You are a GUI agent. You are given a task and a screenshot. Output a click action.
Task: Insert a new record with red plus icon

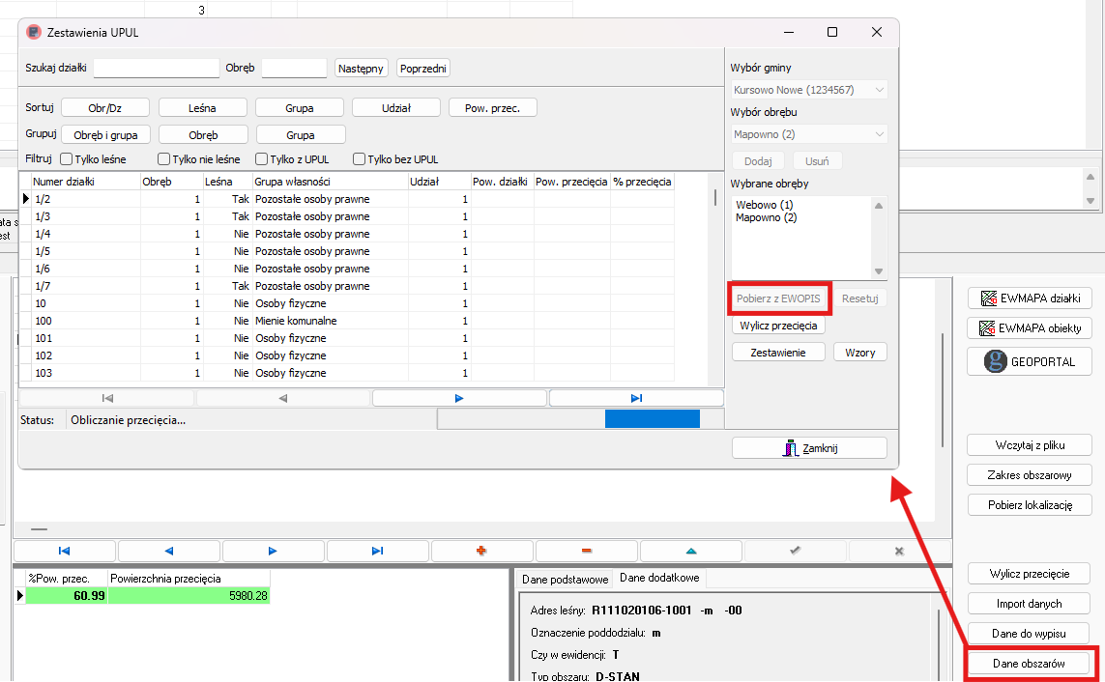[481, 551]
